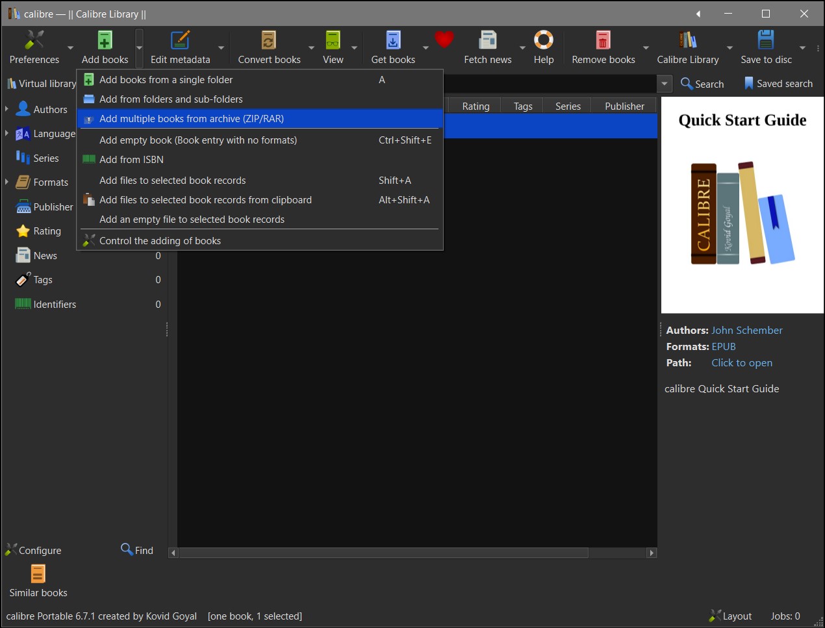The image size is (825, 628).
Task: Click the Jobs: 0 indicator
Action: pyautogui.click(x=785, y=616)
